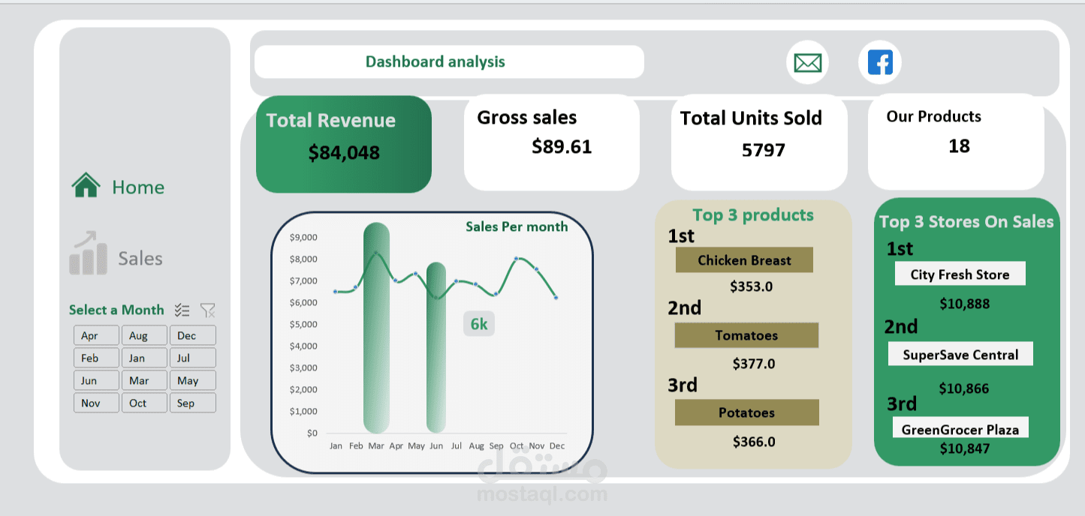Click the $10,866 store value
The width and height of the screenshot is (1085, 516).
click(x=964, y=388)
